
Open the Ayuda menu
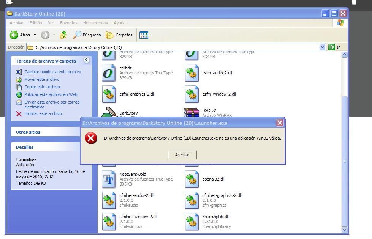point(120,23)
